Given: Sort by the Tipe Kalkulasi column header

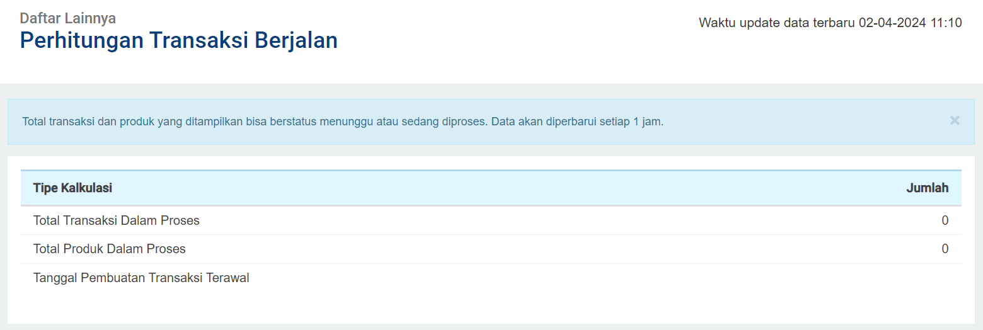Looking at the screenshot, I should click(x=73, y=188).
